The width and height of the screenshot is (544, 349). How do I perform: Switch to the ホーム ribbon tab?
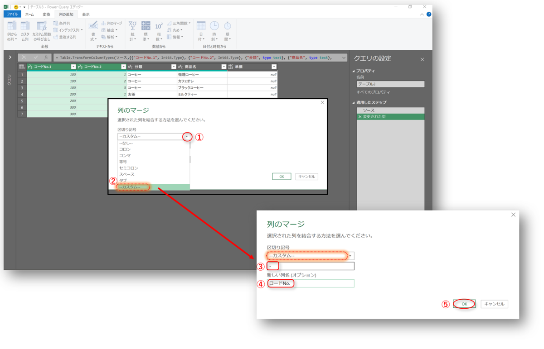coord(29,14)
